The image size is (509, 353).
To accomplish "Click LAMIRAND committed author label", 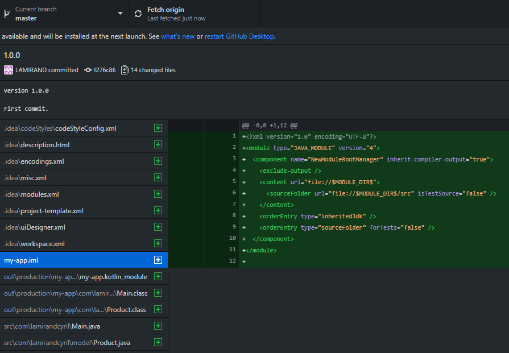I will point(47,70).
